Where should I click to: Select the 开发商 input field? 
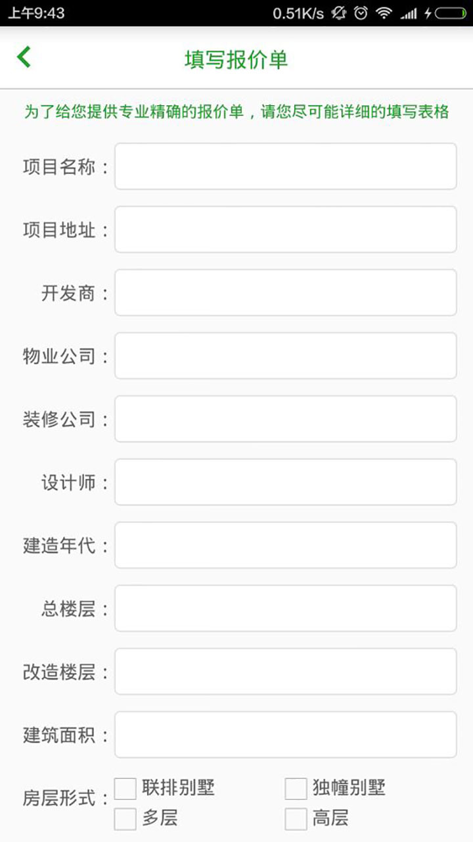click(285, 293)
